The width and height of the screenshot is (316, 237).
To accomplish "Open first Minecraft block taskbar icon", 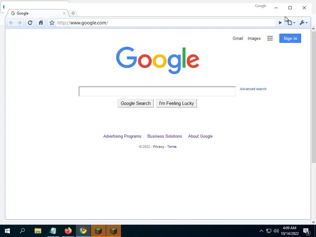I will click(98, 231).
